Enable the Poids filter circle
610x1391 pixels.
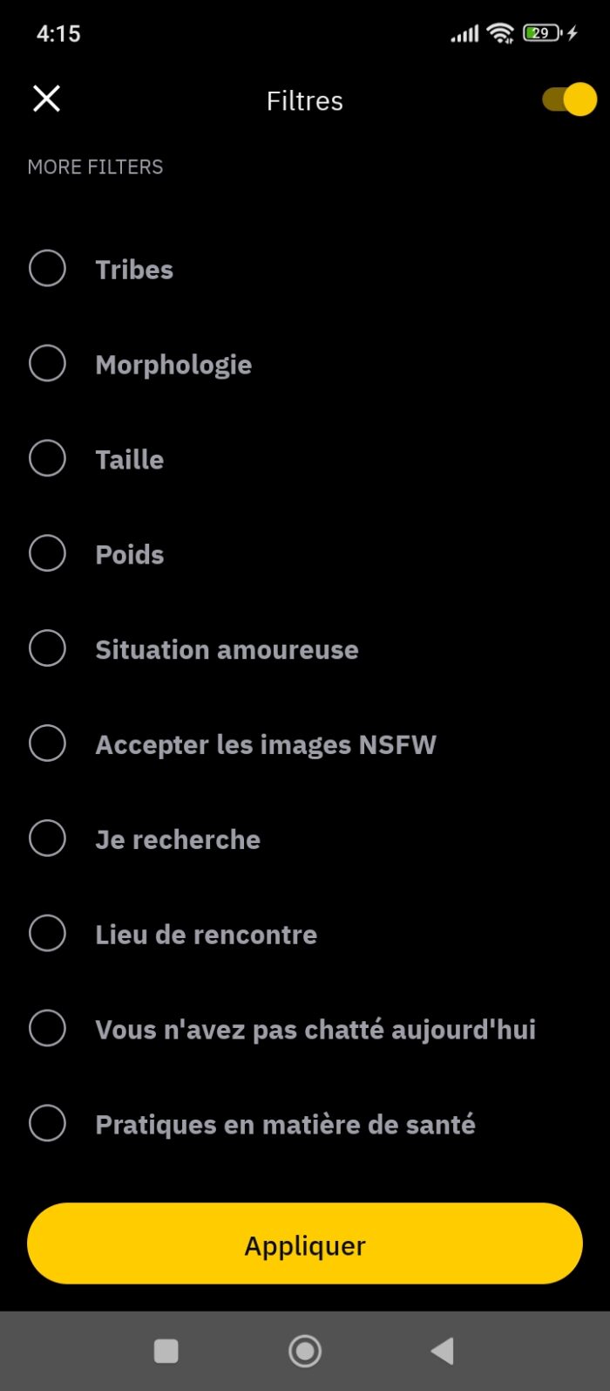coord(47,553)
